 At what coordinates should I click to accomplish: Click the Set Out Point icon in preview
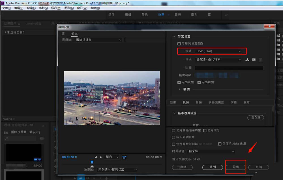pos(101,157)
